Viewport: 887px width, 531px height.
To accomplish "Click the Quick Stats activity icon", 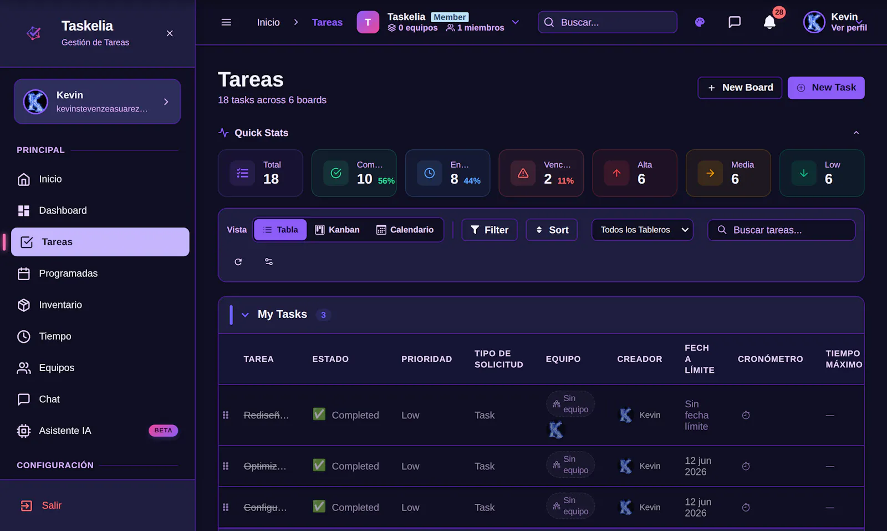I will point(223,133).
